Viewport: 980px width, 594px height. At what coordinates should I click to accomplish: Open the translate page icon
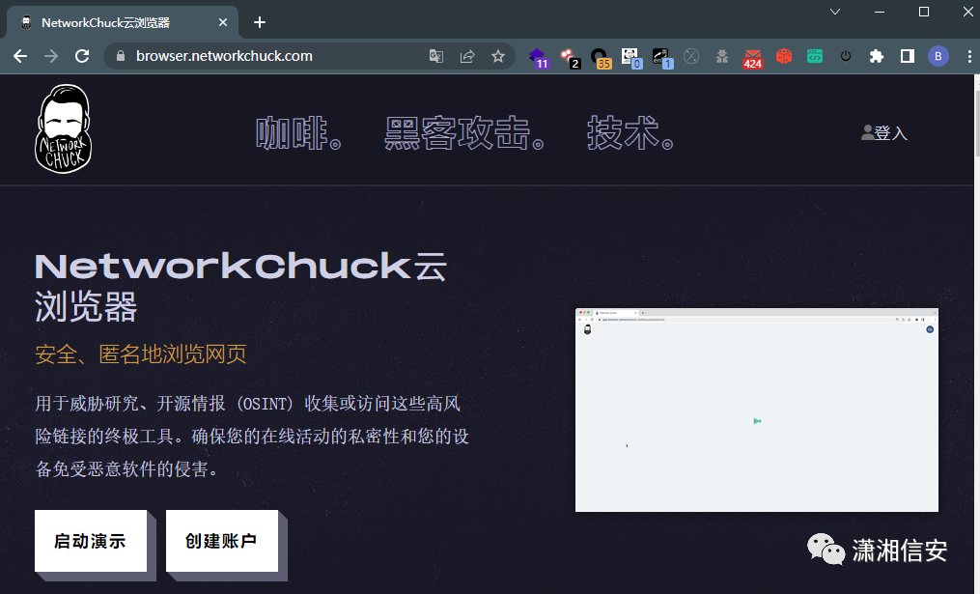tap(436, 56)
